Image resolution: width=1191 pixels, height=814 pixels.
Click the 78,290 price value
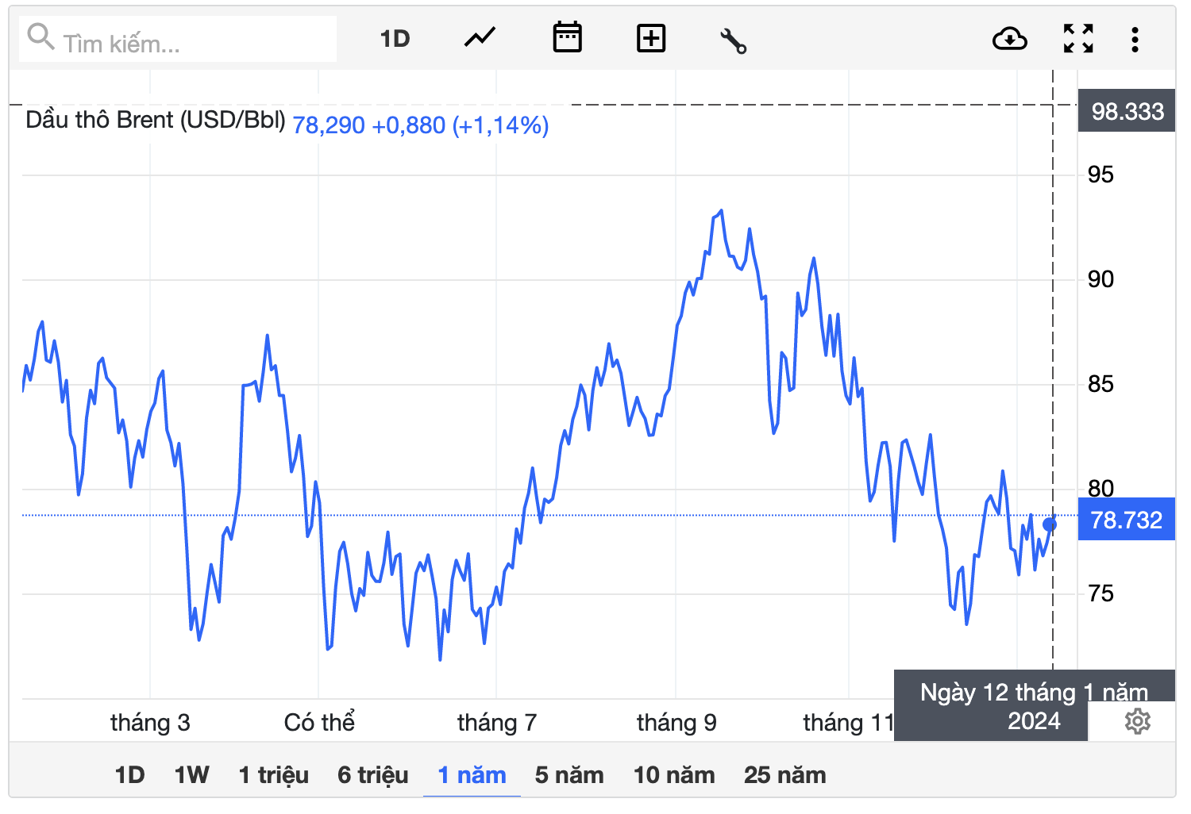pos(329,125)
